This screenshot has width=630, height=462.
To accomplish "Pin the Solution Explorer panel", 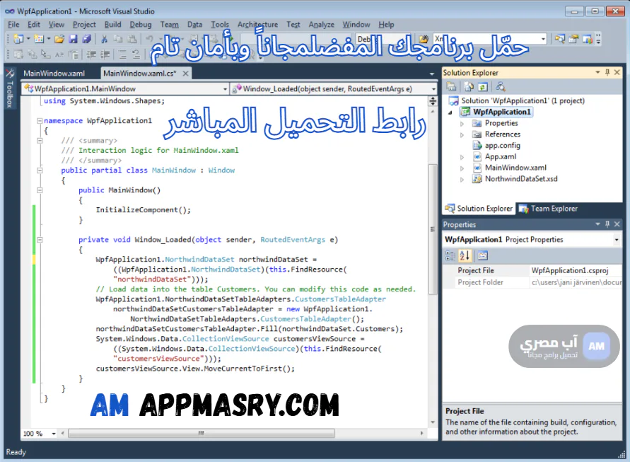I will click(x=607, y=72).
